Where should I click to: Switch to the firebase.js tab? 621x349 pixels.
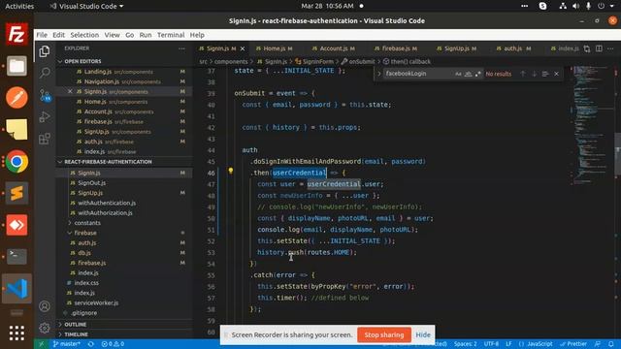396,48
